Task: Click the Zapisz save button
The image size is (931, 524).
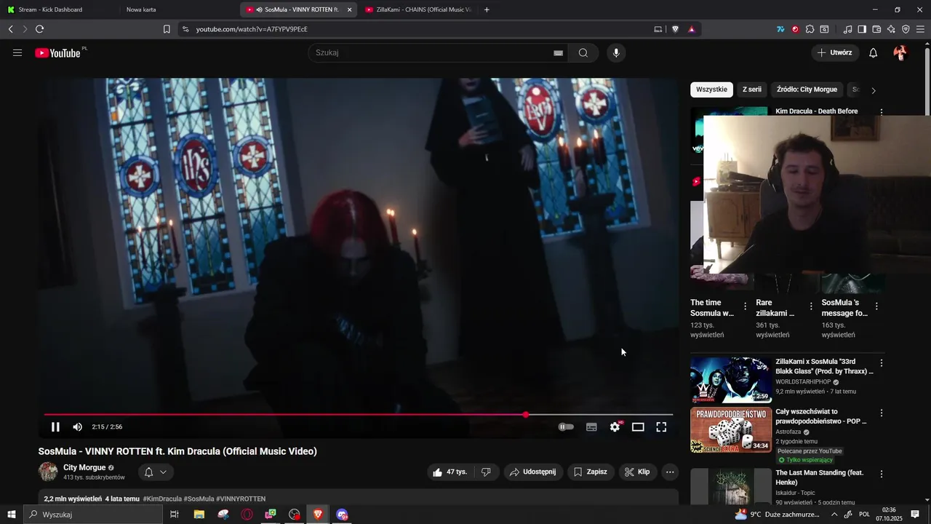Action: tap(591, 472)
